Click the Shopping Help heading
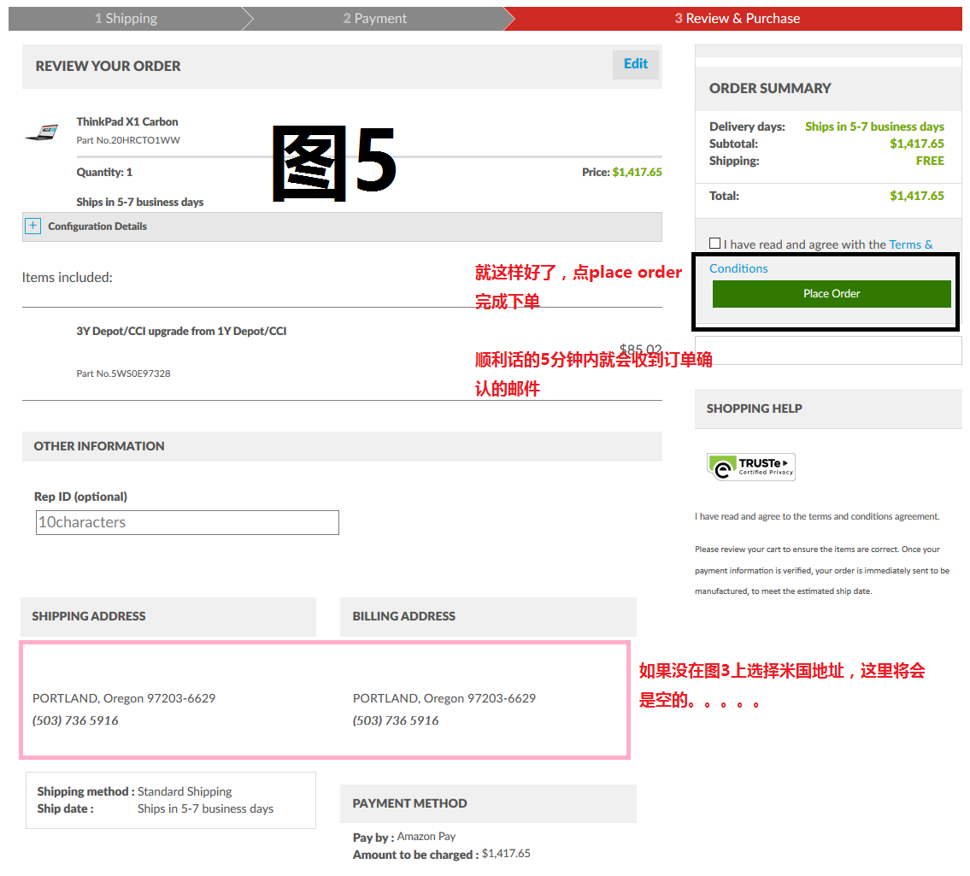The height and width of the screenshot is (876, 970). pyautogui.click(x=754, y=409)
